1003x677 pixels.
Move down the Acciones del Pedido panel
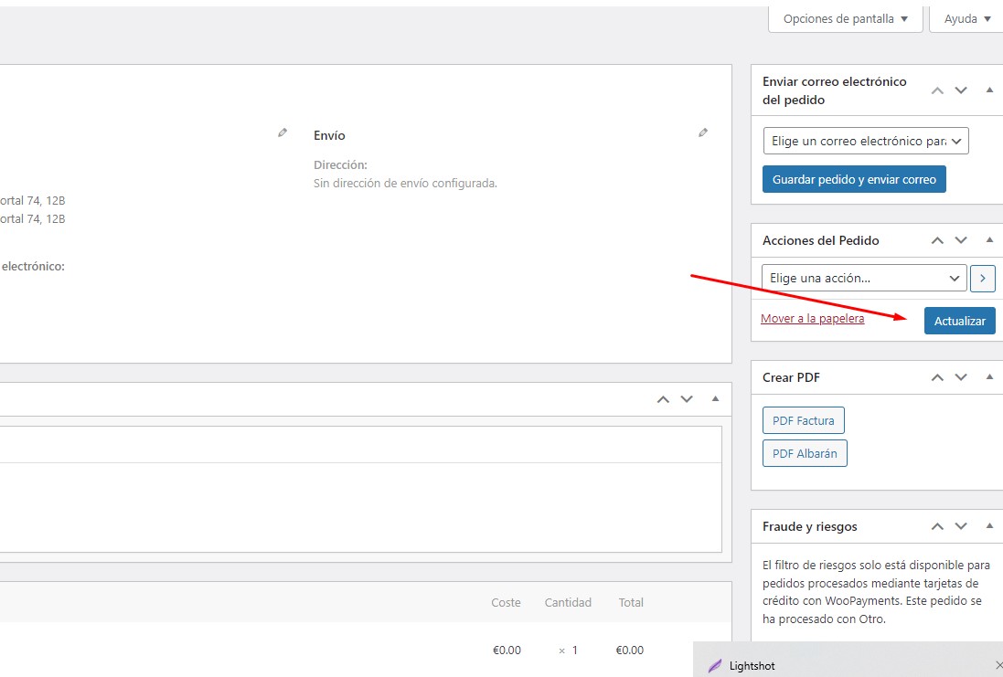point(961,240)
